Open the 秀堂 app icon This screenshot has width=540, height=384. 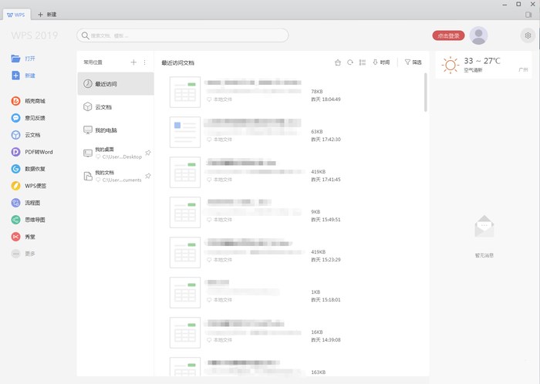(x=15, y=237)
